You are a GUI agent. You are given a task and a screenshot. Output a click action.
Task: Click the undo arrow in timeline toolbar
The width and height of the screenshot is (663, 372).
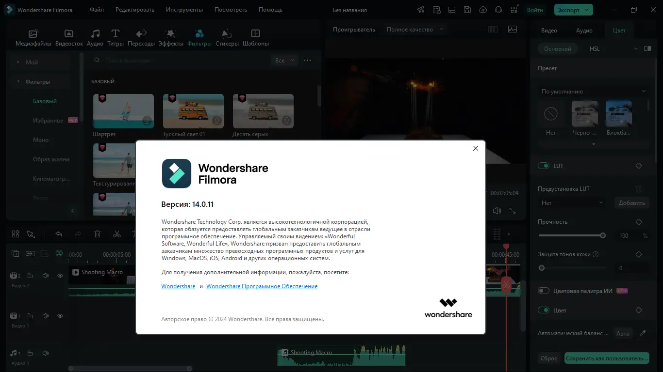pyautogui.click(x=59, y=234)
